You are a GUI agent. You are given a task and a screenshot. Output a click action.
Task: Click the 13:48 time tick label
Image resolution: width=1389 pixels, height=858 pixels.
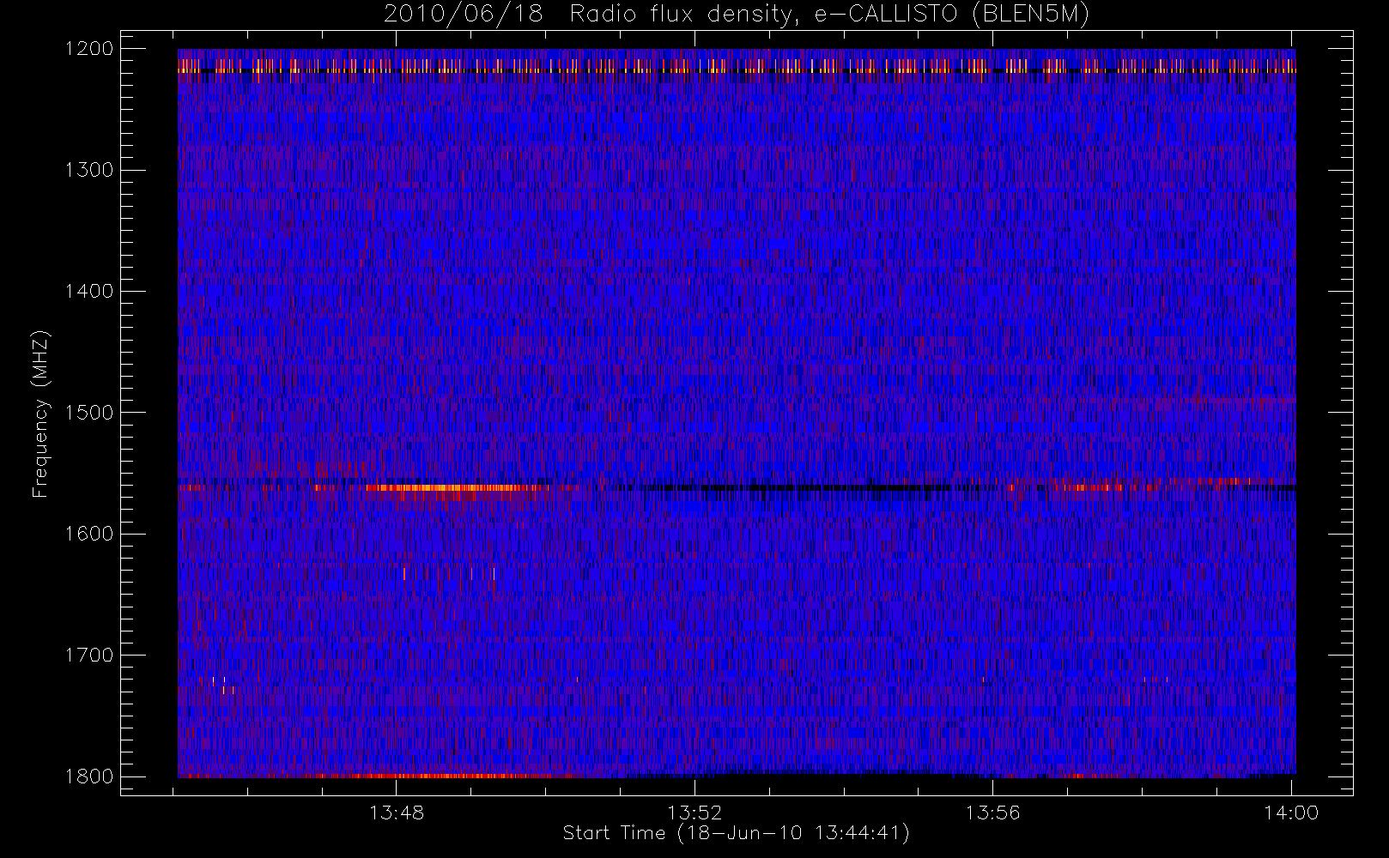[x=397, y=813]
